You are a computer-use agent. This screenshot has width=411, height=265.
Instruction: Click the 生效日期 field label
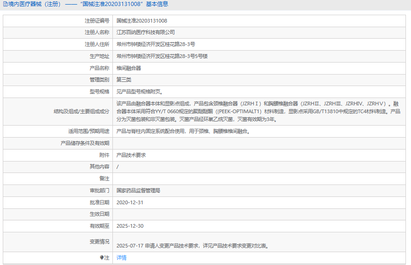100,214
